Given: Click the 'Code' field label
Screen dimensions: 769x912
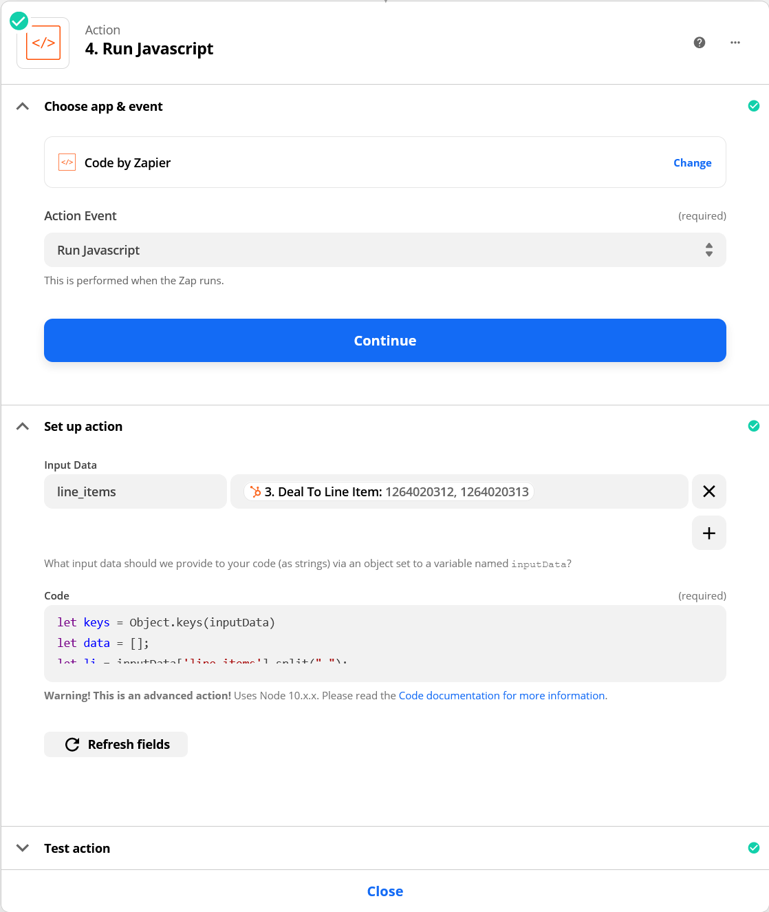Looking at the screenshot, I should [56, 595].
